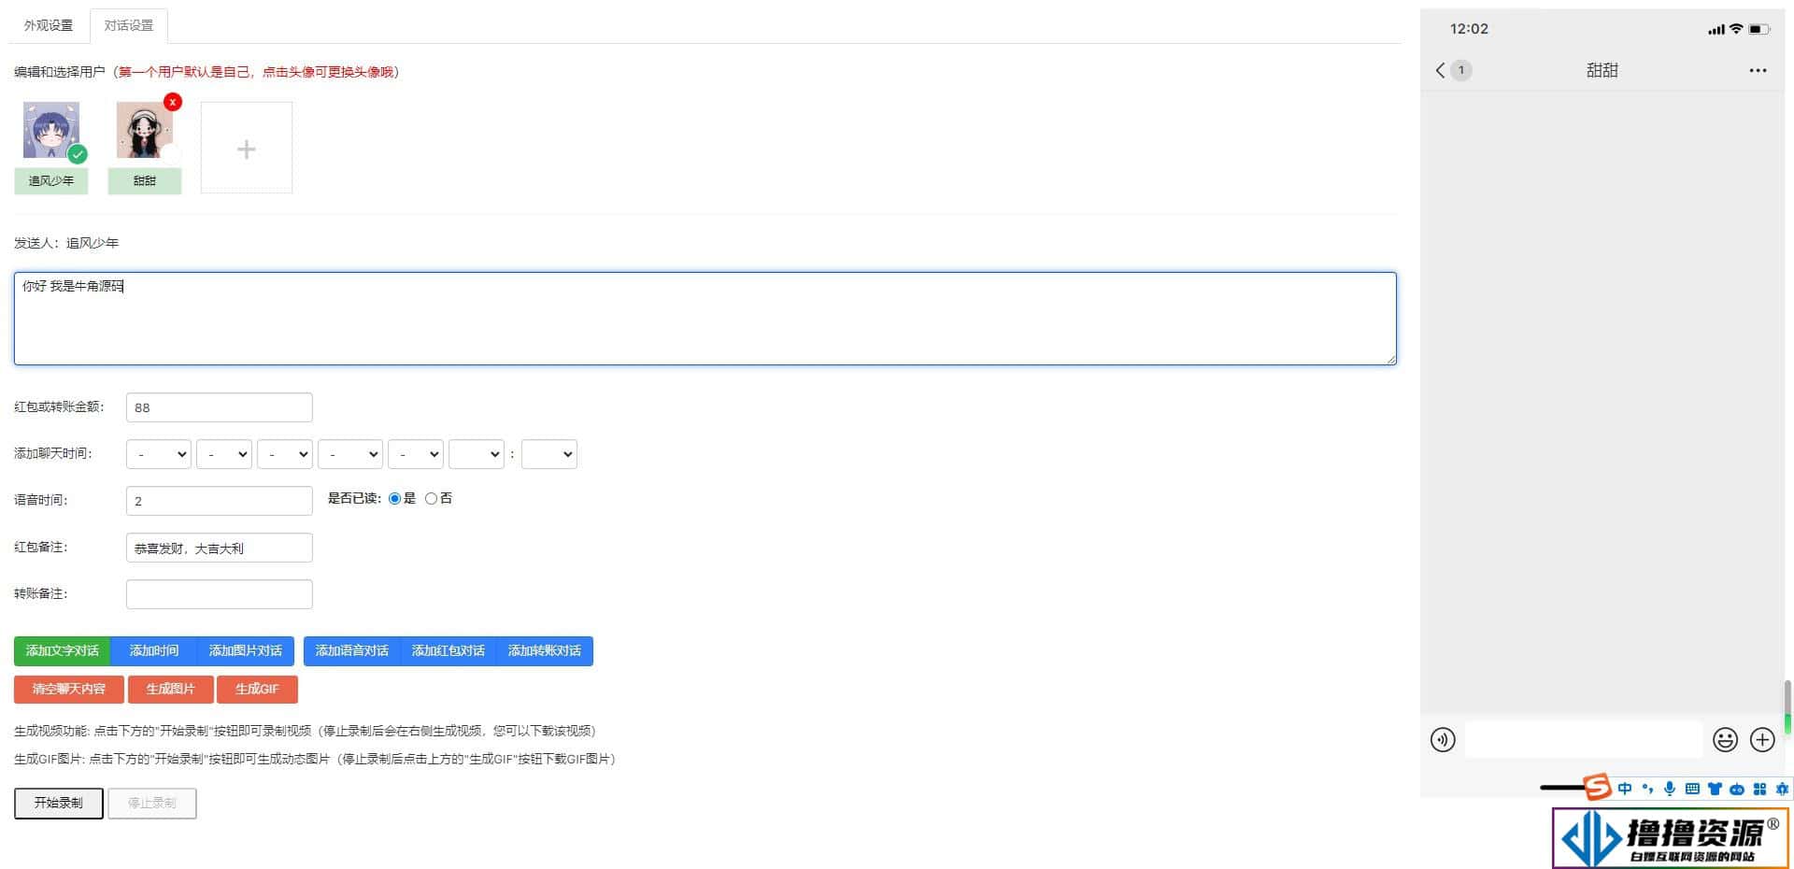1794x869 pixels.
Task: Click 生成图片 button
Action: pos(171,690)
